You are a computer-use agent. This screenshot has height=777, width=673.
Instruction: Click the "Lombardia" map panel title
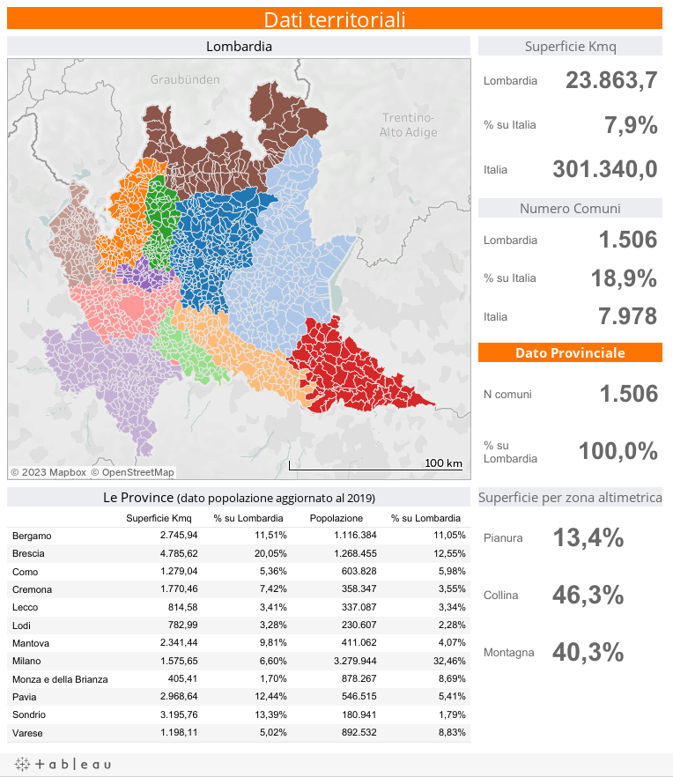pyautogui.click(x=238, y=47)
